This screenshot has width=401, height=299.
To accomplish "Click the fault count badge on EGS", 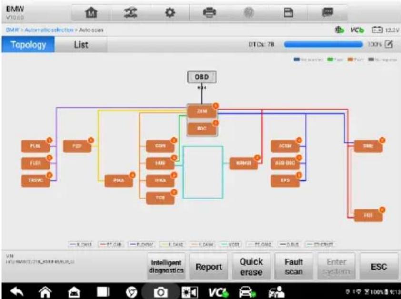I will [x=382, y=210].
